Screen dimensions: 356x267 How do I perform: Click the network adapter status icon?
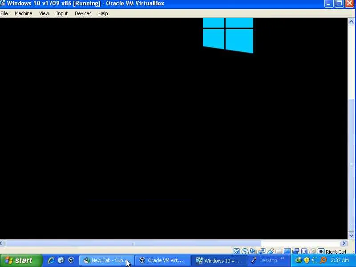pos(262,251)
